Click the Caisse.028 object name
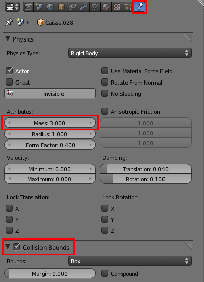This screenshot has height=282, width=204. (59, 23)
